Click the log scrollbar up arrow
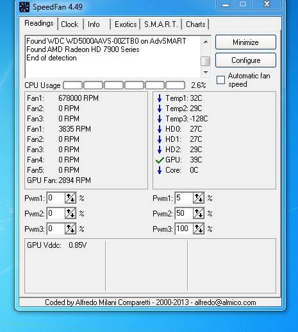The image size is (298, 332). pyautogui.click(x=206, y=42)
